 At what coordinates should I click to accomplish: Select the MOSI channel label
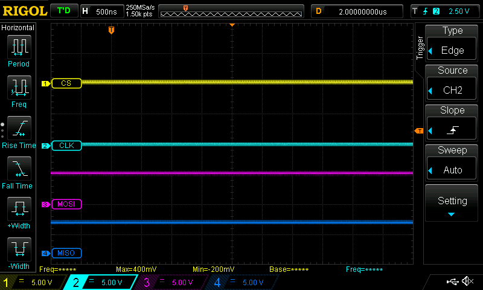click(x=66, y=204)
